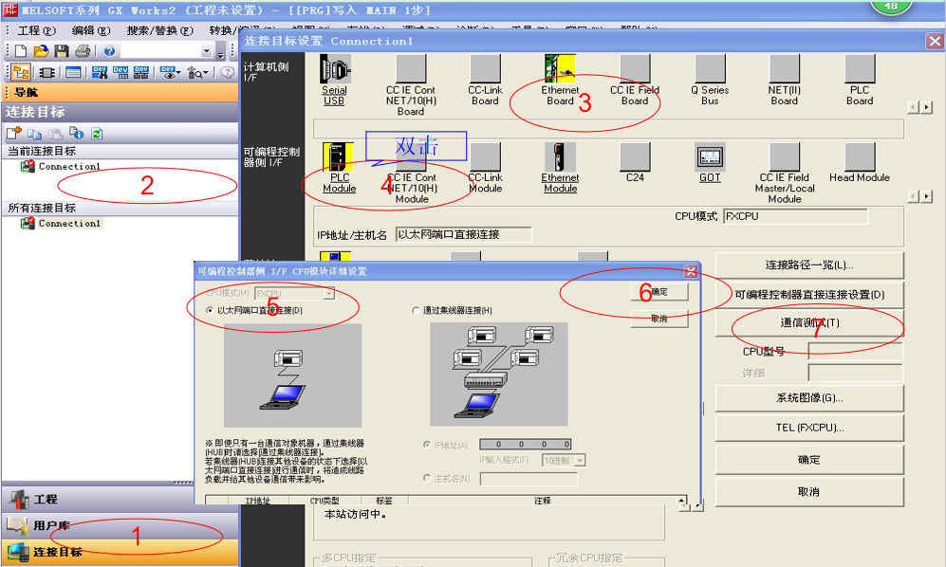Add a new connection target icon
Viewport: 946px width, 567px height.
14,134
